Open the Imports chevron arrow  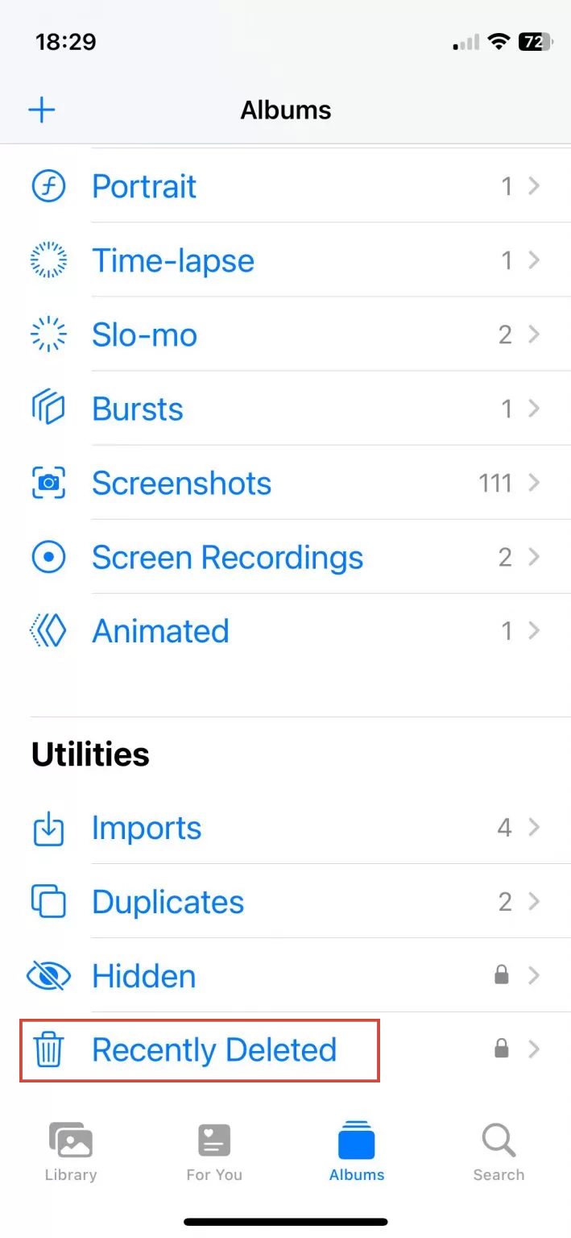(x=533, y=828)
